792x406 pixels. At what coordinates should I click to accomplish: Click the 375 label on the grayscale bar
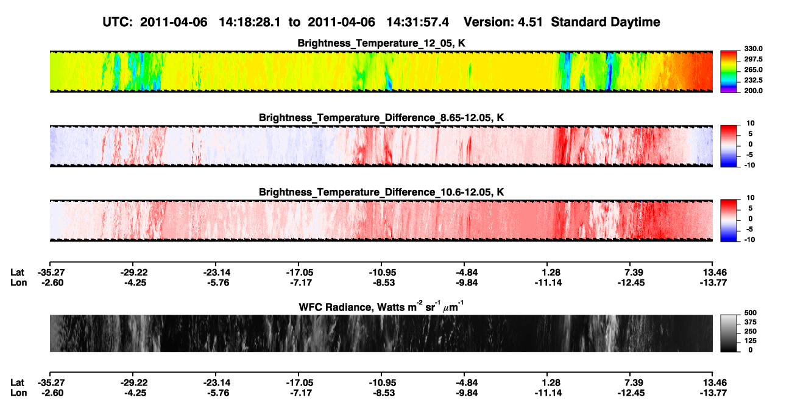coord(750,322)
